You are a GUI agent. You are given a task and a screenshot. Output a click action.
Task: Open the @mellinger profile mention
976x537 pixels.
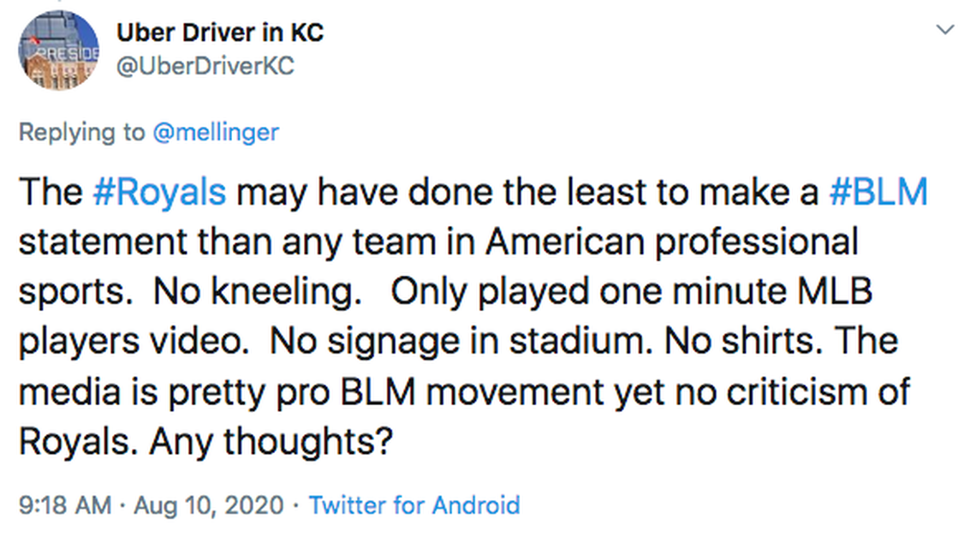(x=216, y=132)
